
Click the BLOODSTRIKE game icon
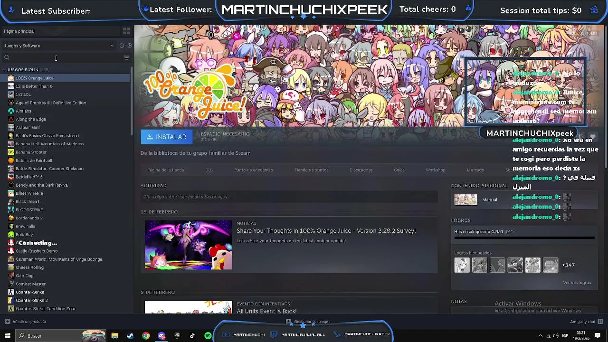pos(11,210)
